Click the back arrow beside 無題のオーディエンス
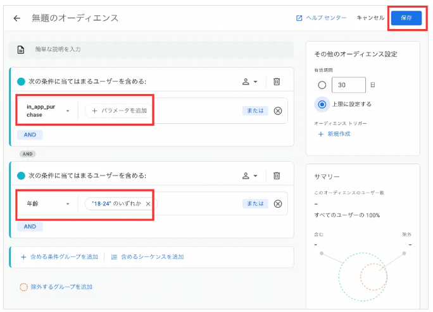This screenshot has width=433, height=312. click(x=17, y=18)
